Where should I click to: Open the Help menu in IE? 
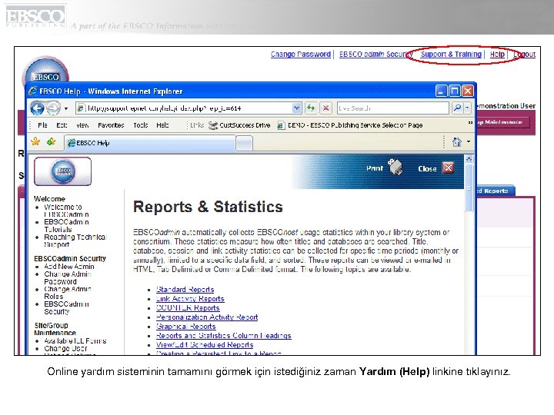click(x=162, y=125)
